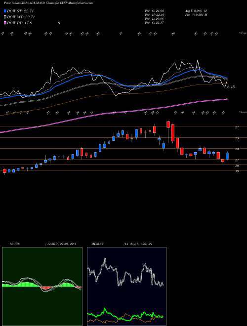
Task: Select the 'DOW ST: 22.71' label
Action: pyautogui.click(x=20, y=11)
